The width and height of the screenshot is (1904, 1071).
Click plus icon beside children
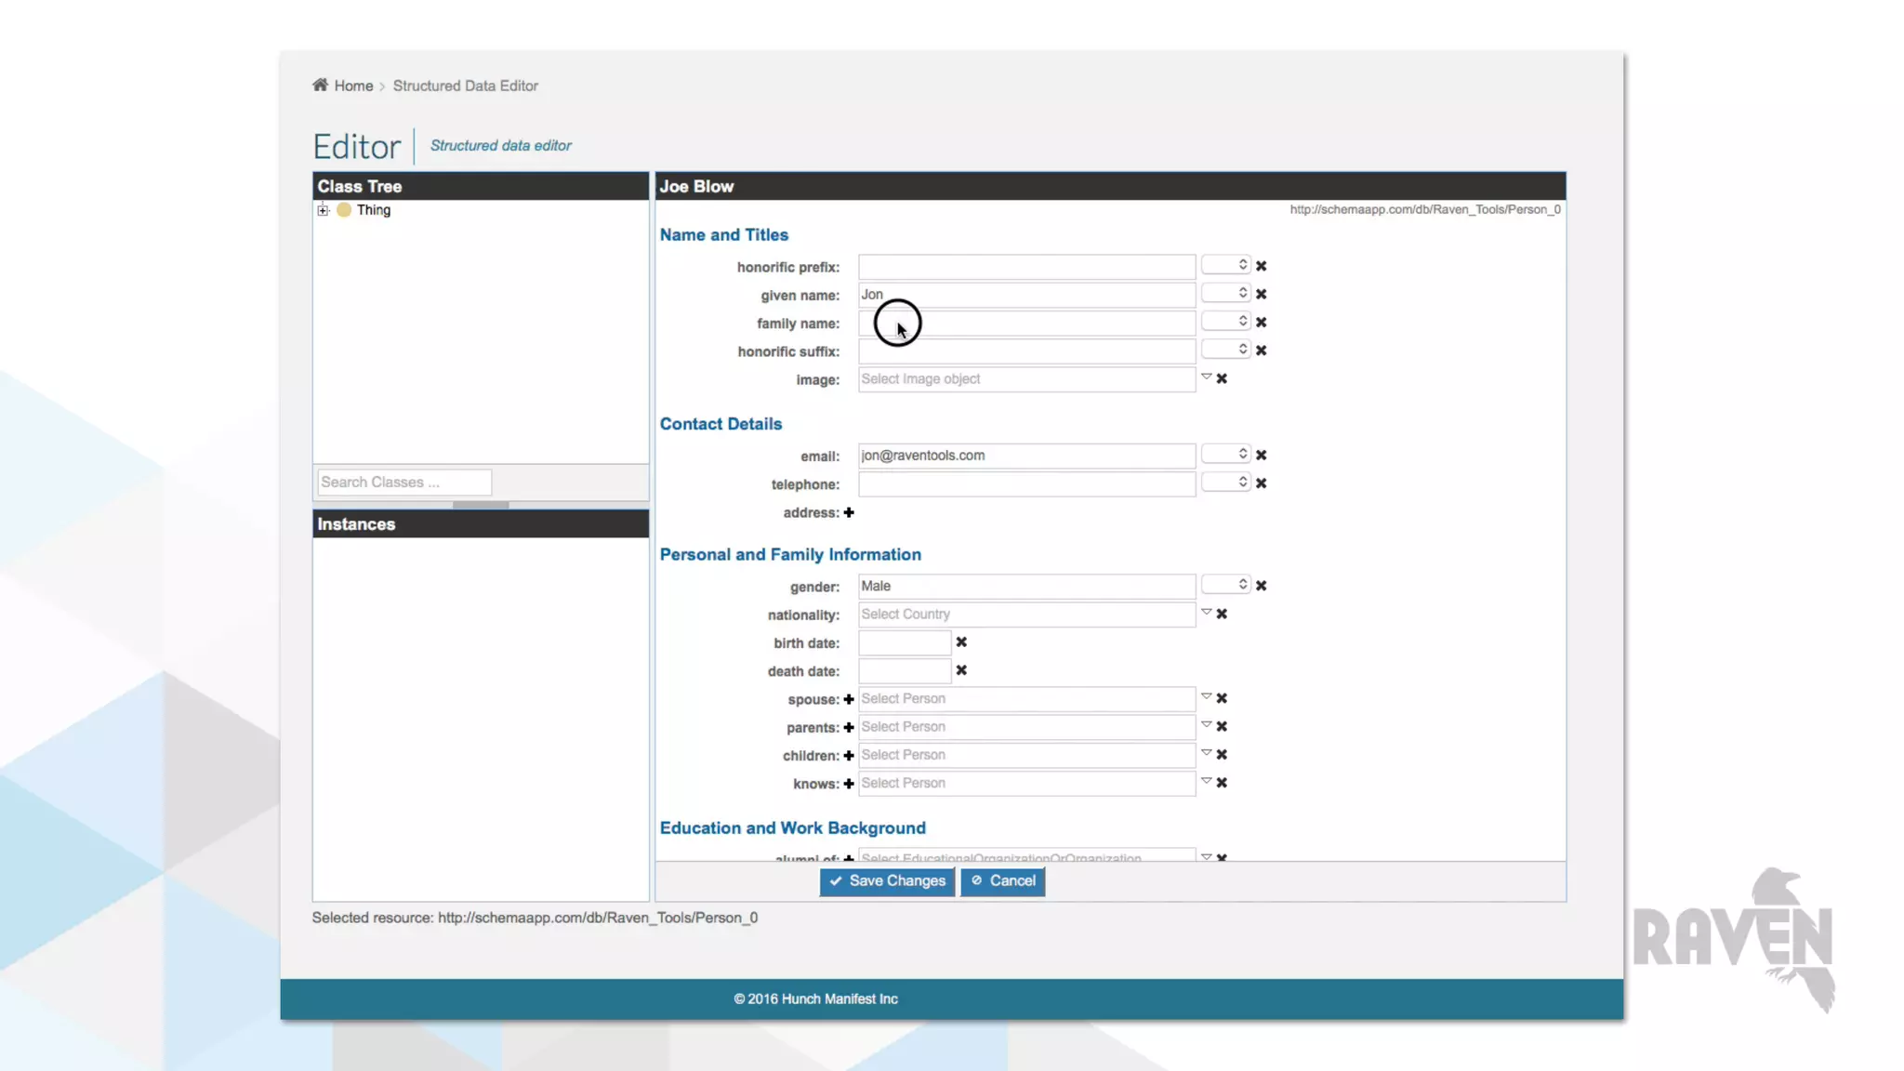(849, 756)
